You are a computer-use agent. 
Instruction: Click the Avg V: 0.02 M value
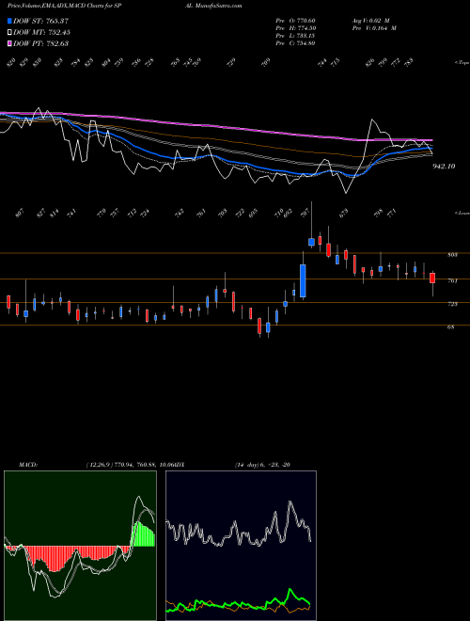pyautogui.click(x=370, y=21)
